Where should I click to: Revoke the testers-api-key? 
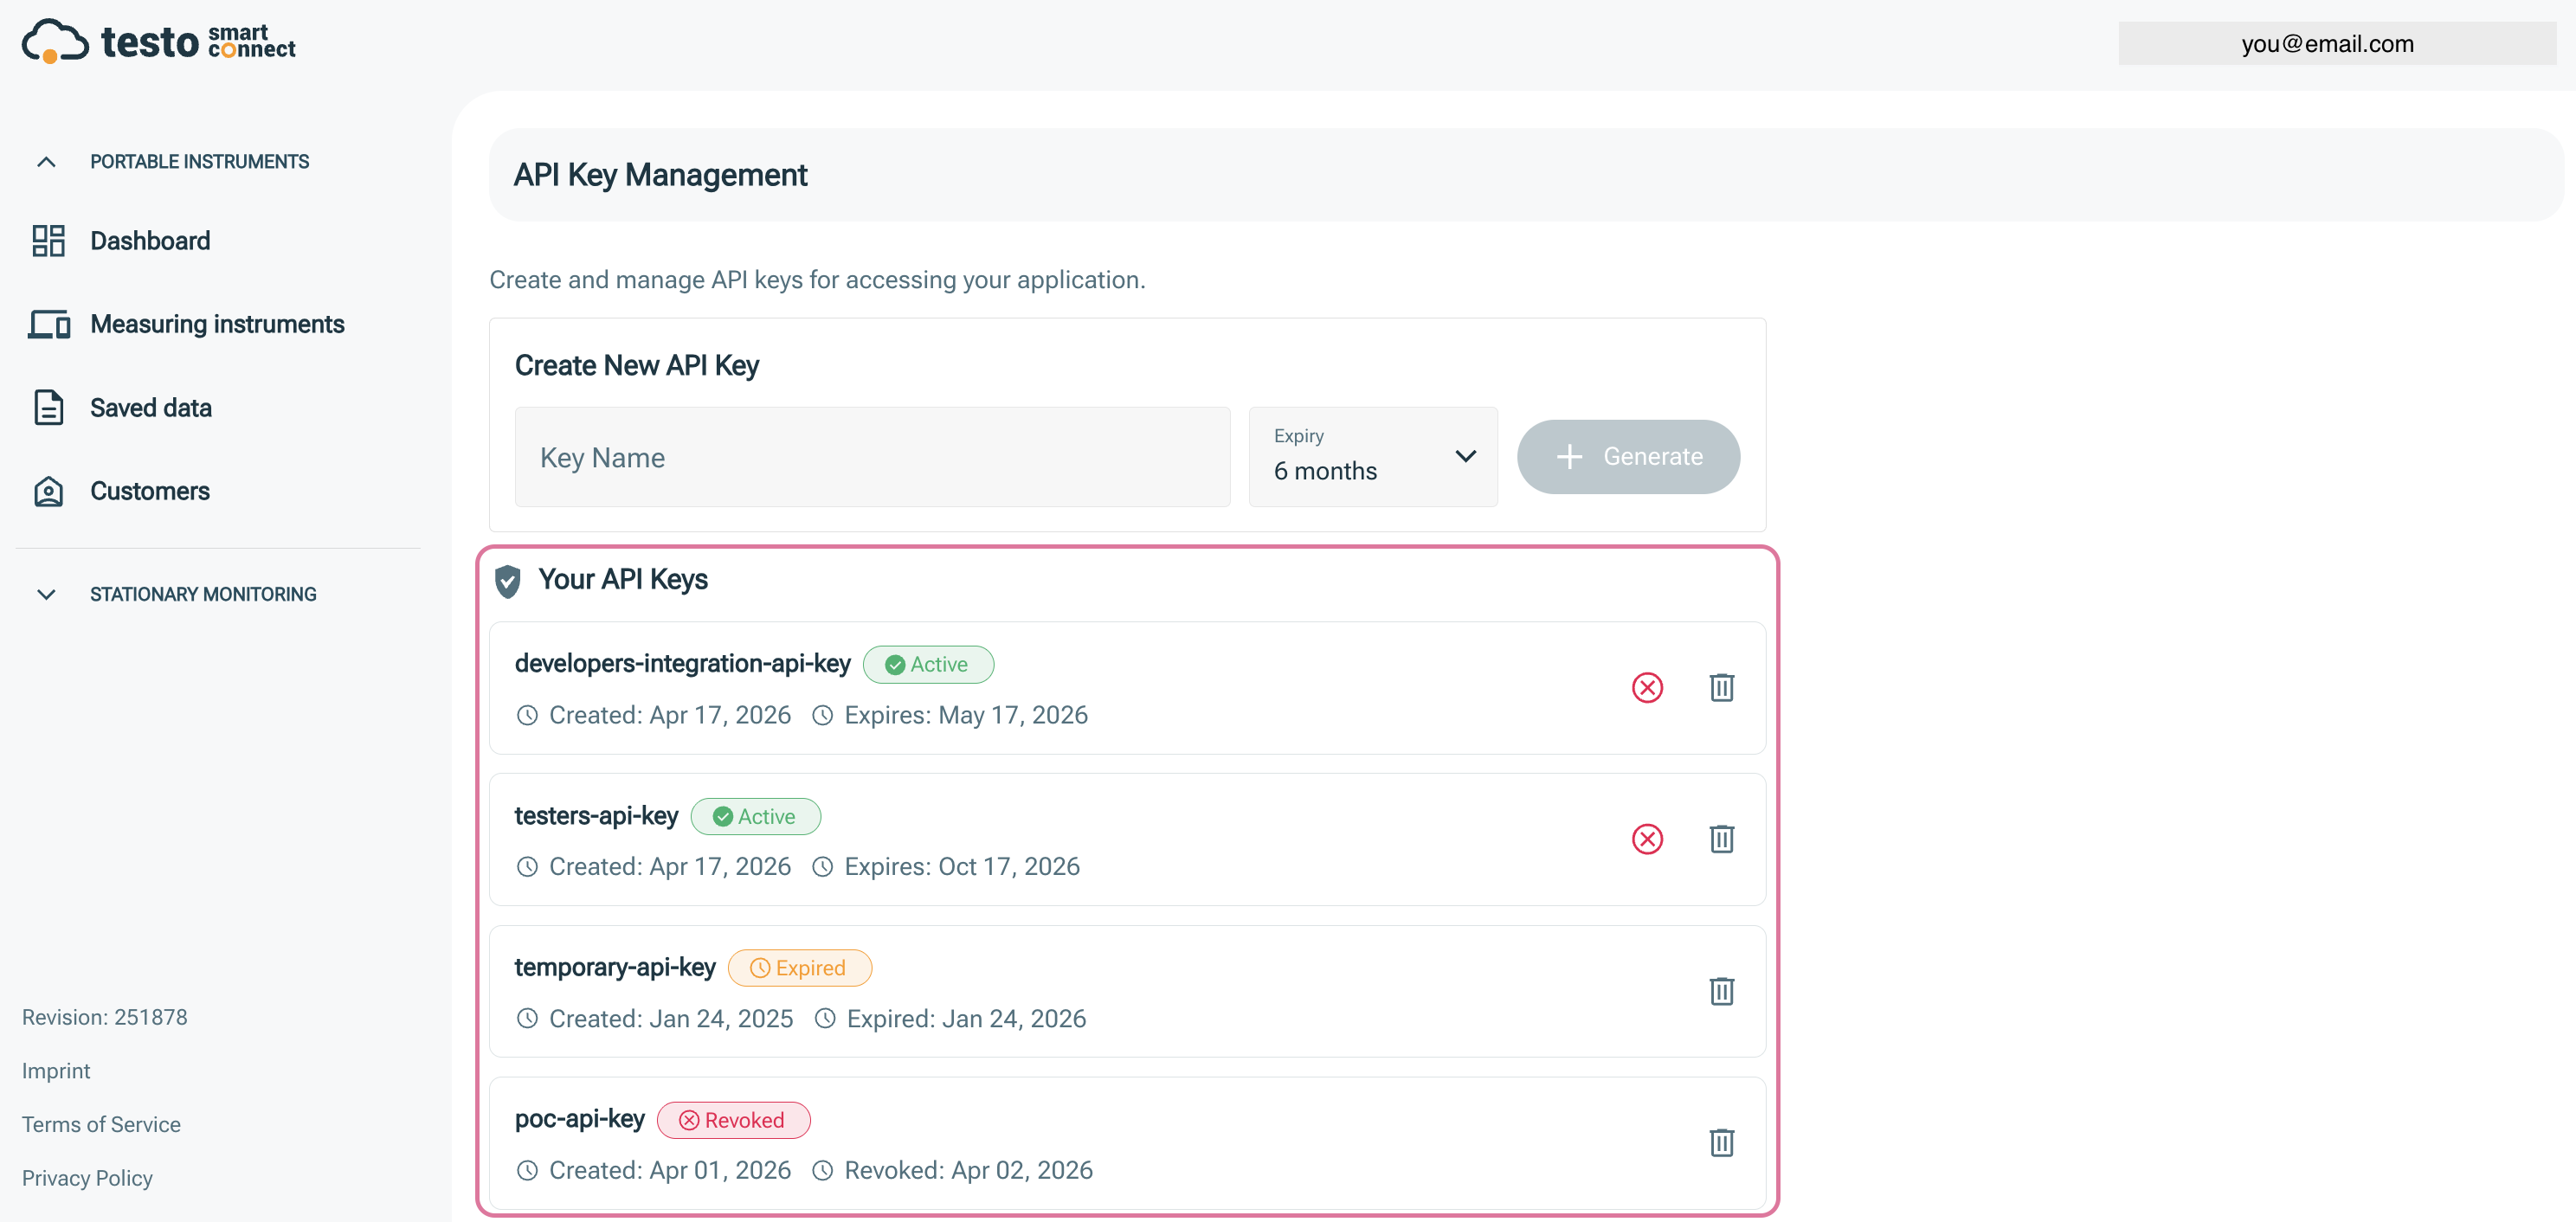coord(1647,838)
